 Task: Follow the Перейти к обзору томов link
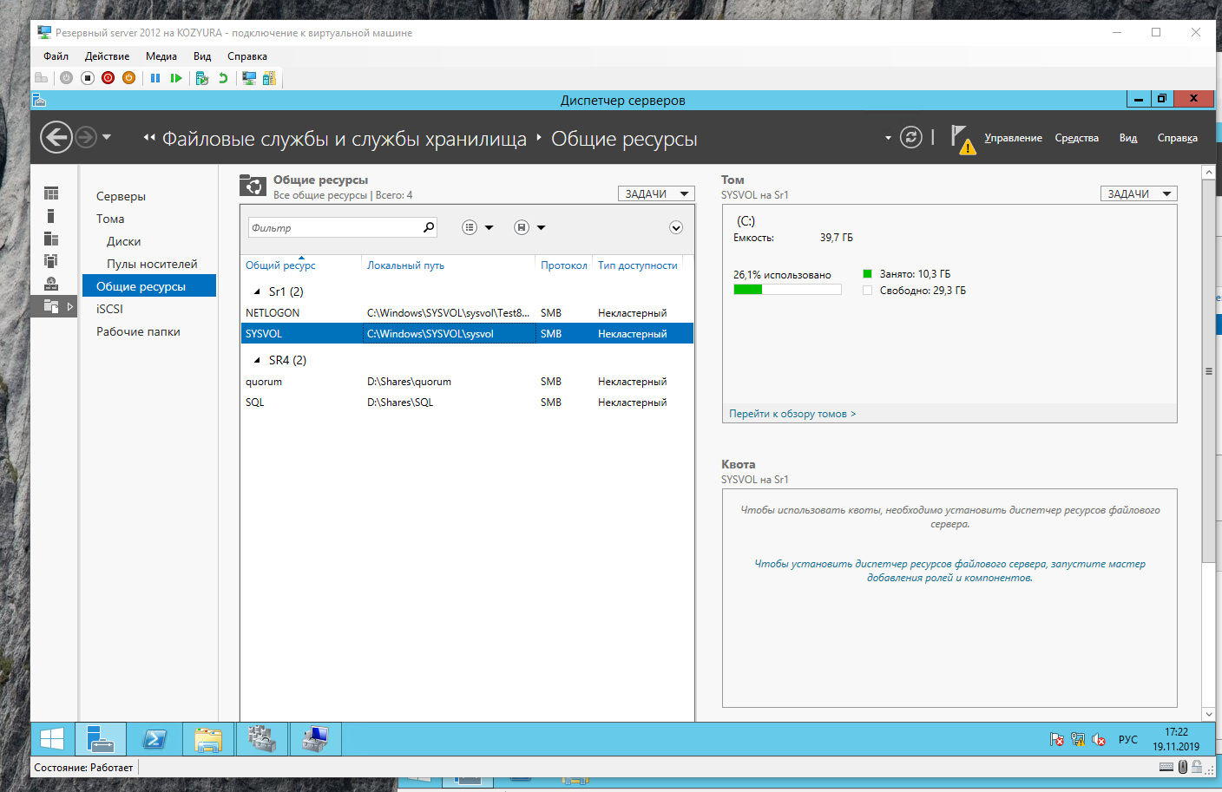coord(792,414)
